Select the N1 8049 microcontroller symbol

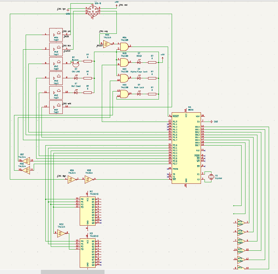[186, 148]
